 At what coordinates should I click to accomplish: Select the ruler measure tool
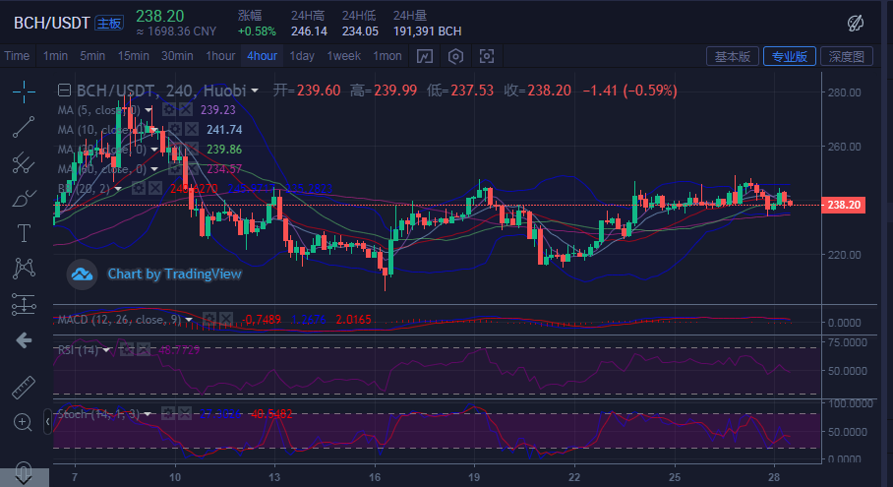click(24, 388)
